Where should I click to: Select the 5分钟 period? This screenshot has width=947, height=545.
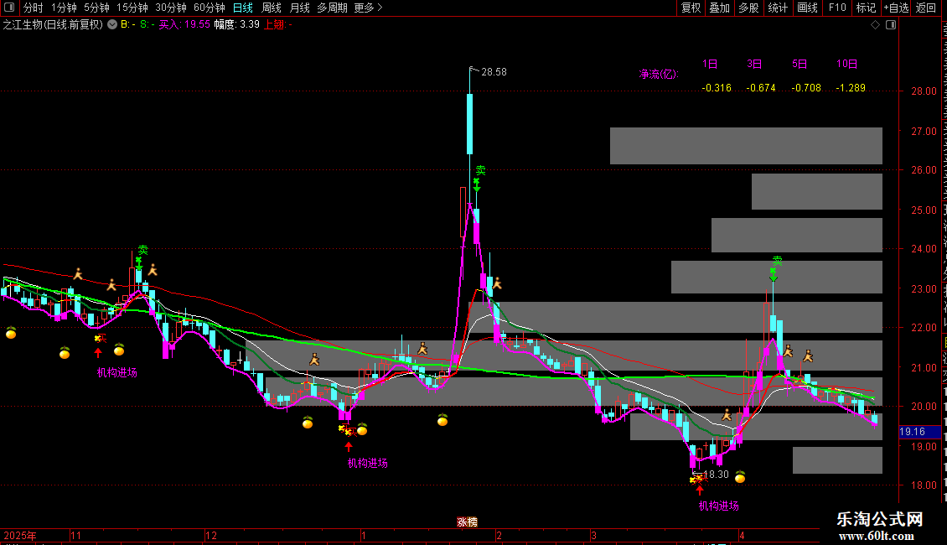pos(96,8)
